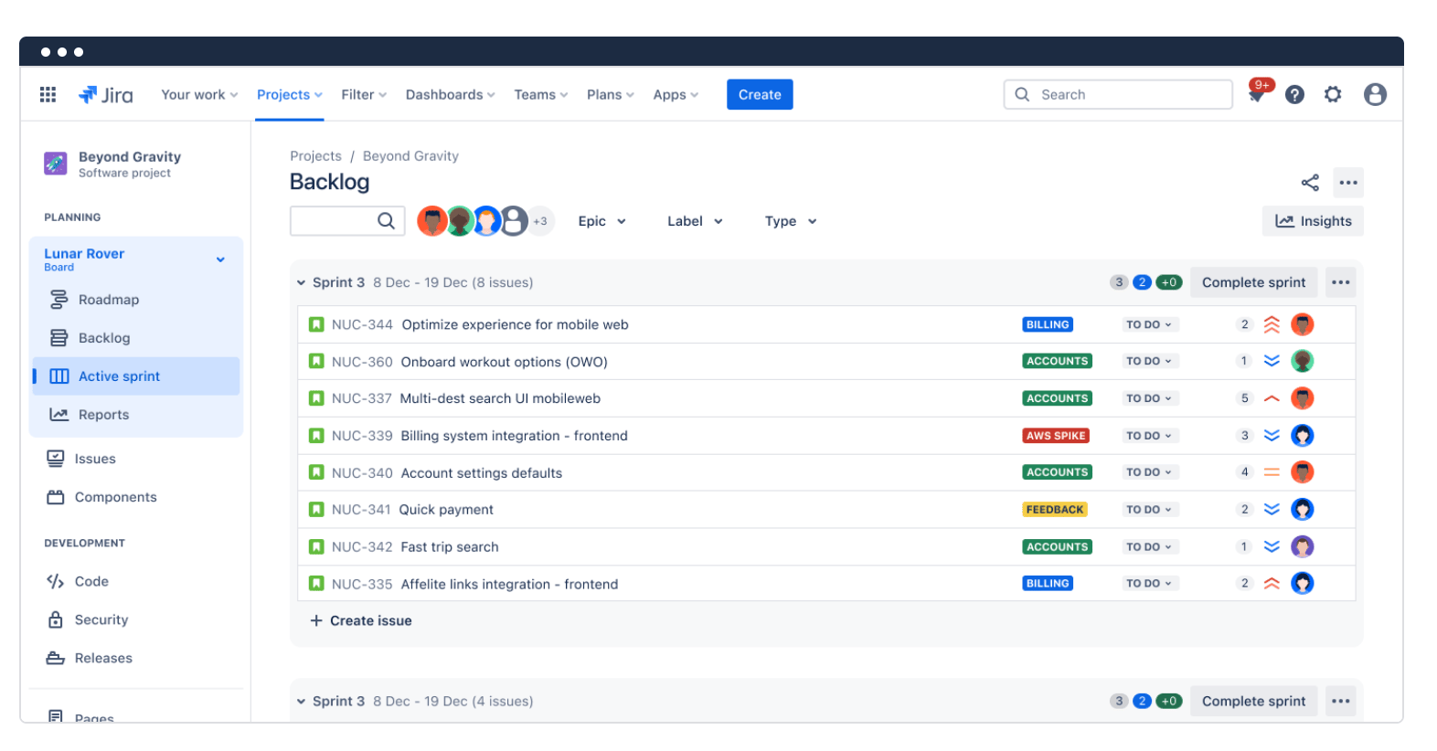The image size is (1437, 751).
Task: Click the priority icon on NUC-344 row
Action: click(x=1272, y=324)
